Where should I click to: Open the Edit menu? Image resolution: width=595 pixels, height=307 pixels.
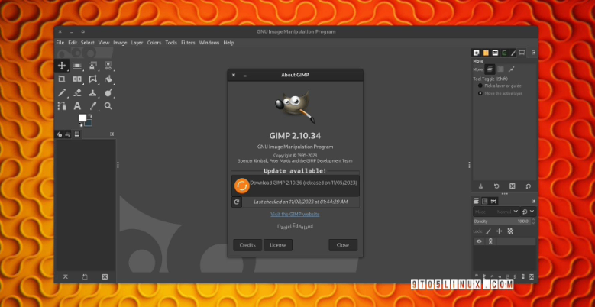pos(73,43)
